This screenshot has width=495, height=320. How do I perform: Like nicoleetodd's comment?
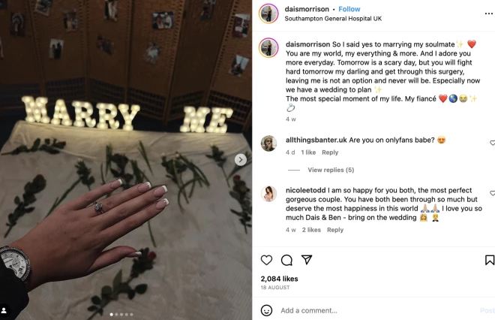pos(492,193)
